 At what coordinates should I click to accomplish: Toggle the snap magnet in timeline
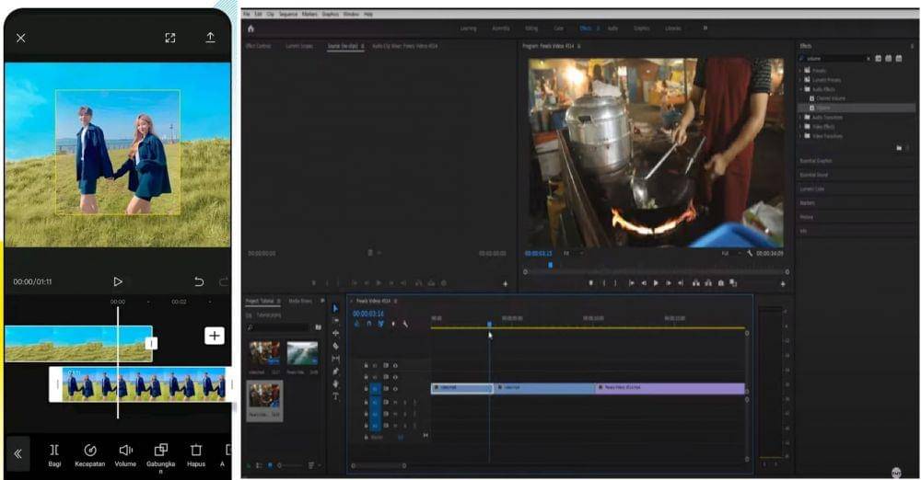368,324
